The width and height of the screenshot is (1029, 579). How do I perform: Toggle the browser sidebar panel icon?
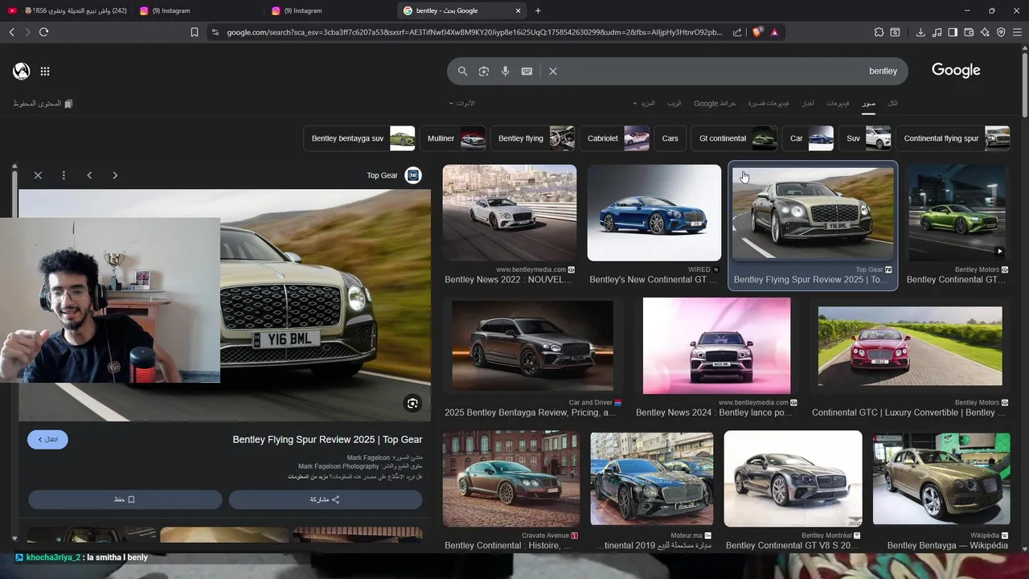click(x=953, y=32)
